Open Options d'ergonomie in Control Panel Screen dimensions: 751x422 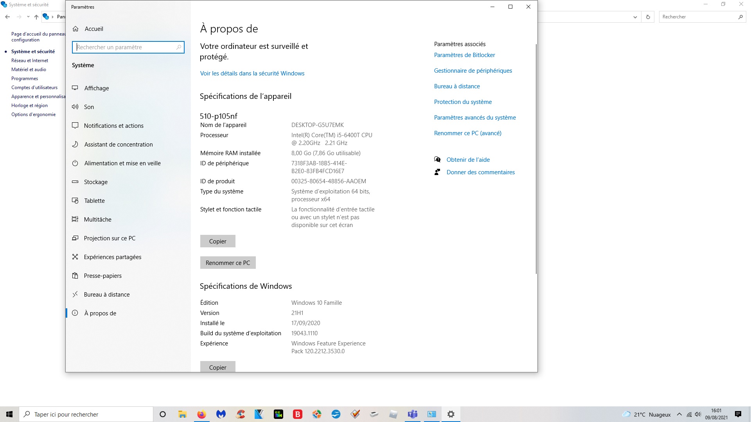click(x=33, y=114)
